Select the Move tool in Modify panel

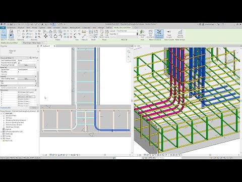pos(45,36)
